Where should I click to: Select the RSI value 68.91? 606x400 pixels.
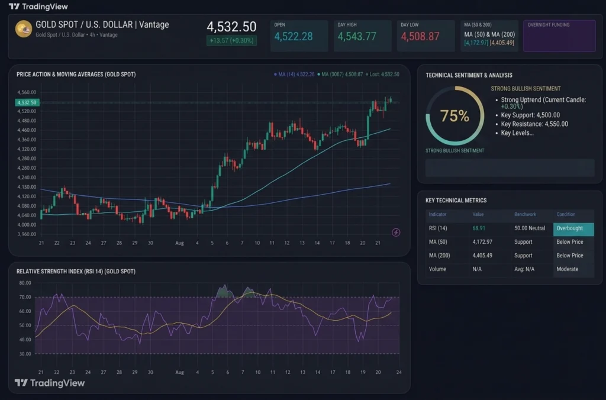coord(478,228)
